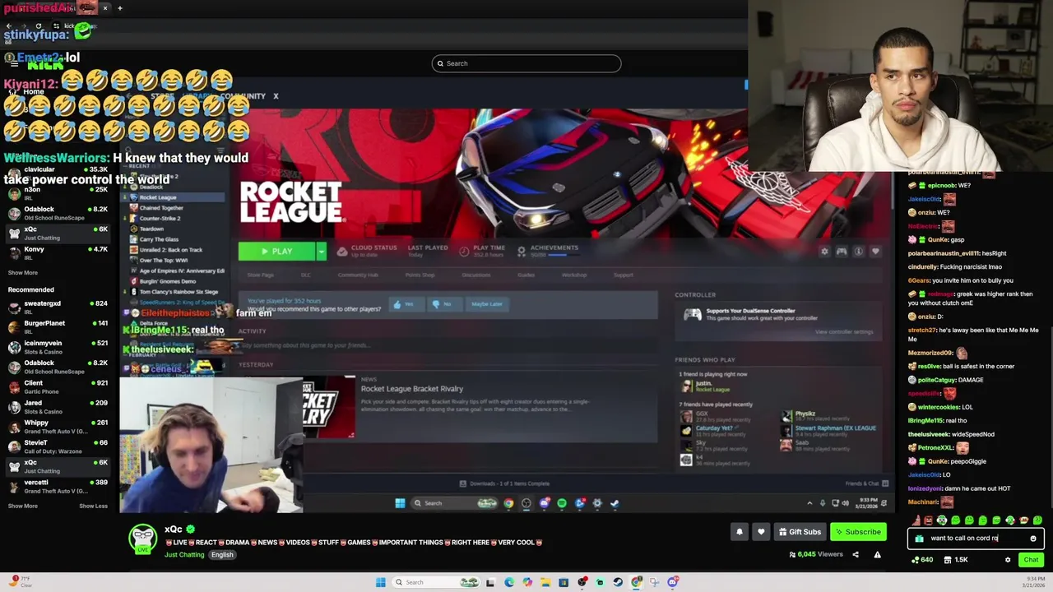
Task: Open Steam from the Windows taskbar
Action: [x=619, y=582]
